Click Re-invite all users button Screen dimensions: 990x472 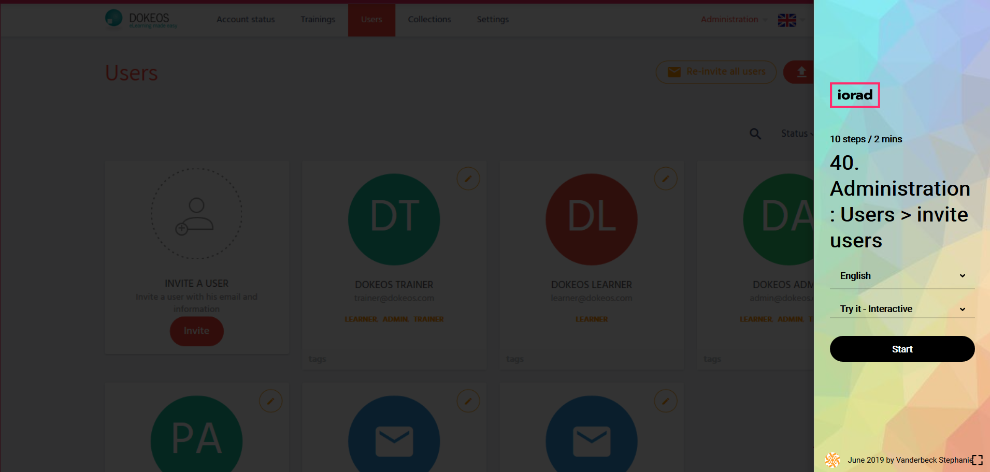[716, 72]
